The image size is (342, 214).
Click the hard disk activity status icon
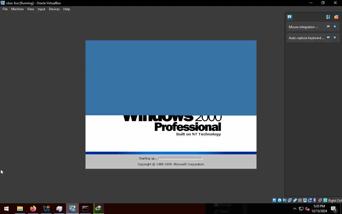pos(274,200)
